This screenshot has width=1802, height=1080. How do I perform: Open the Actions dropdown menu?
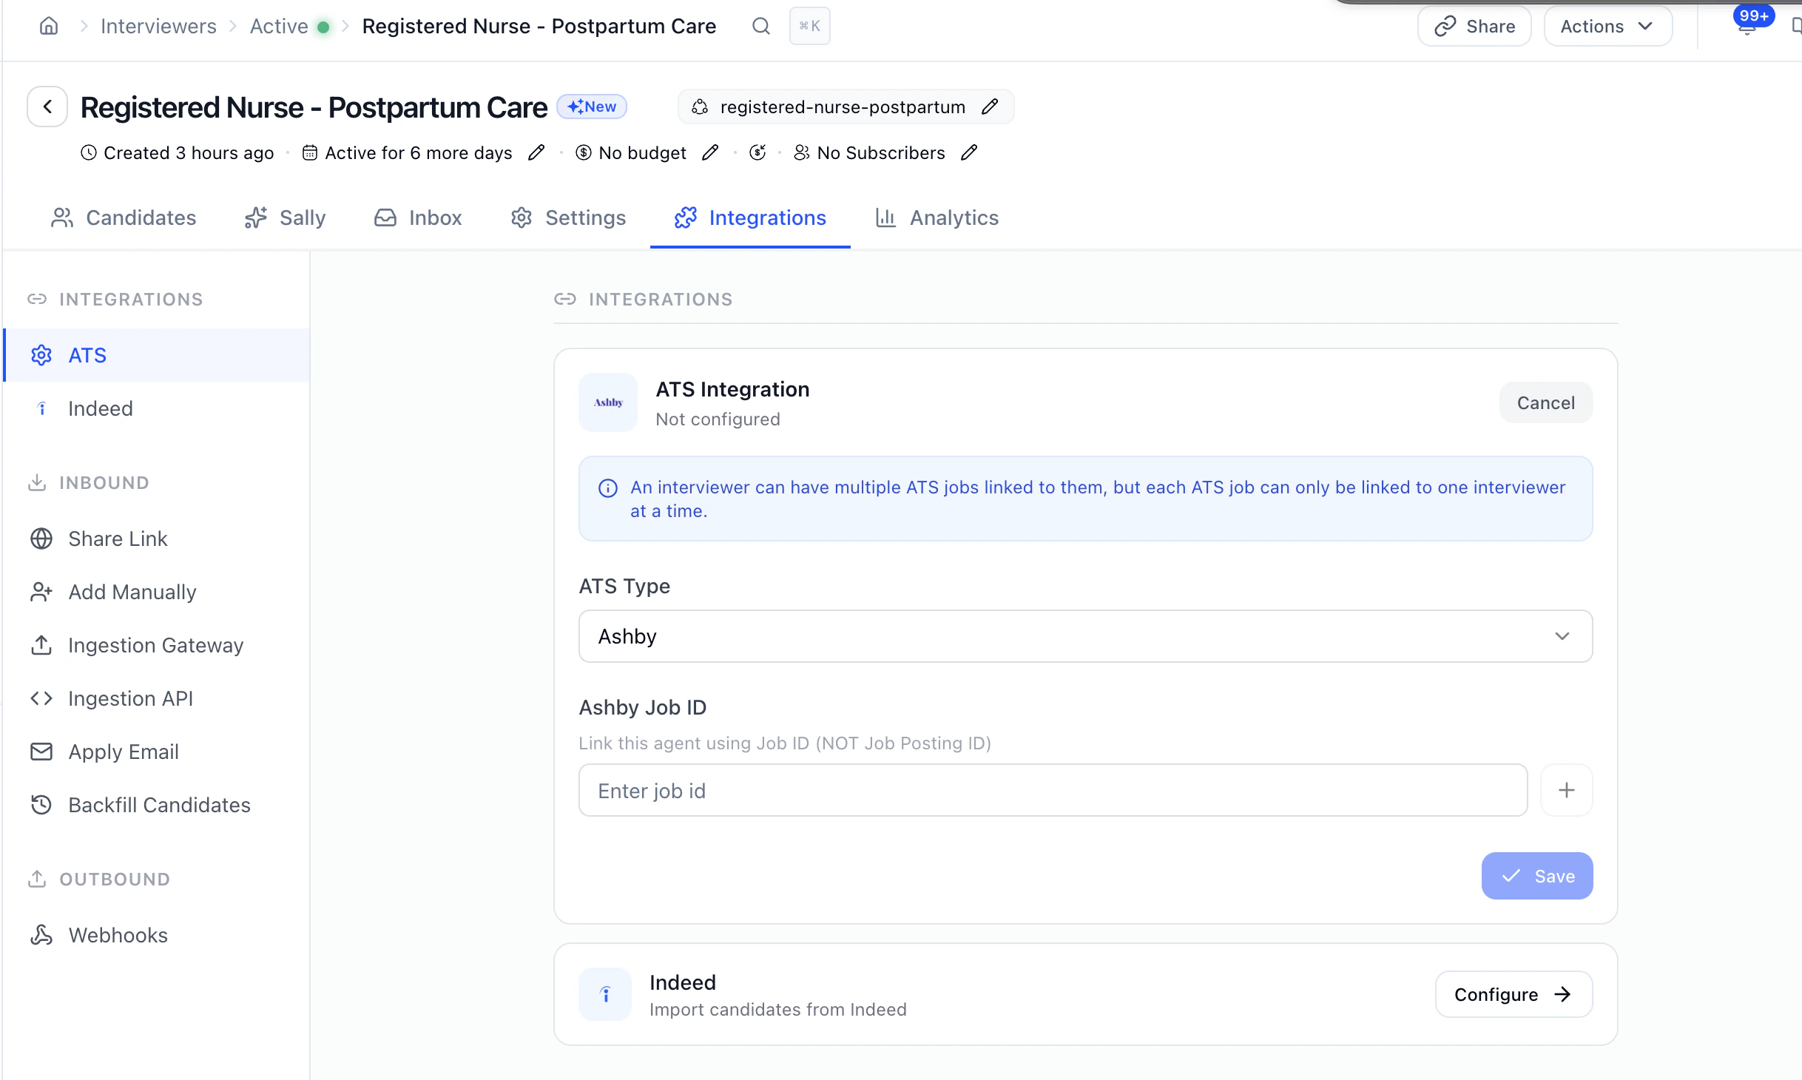1608,26
